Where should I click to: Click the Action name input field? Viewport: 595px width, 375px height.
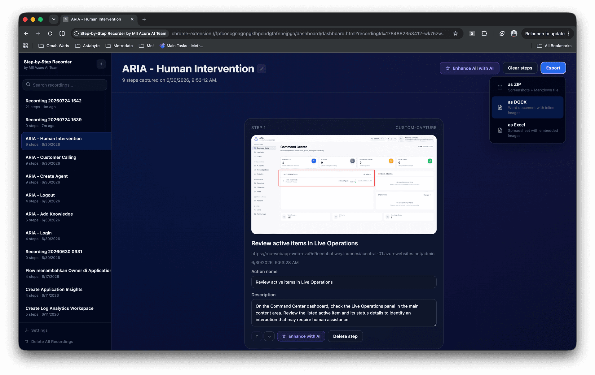(344, 282)
